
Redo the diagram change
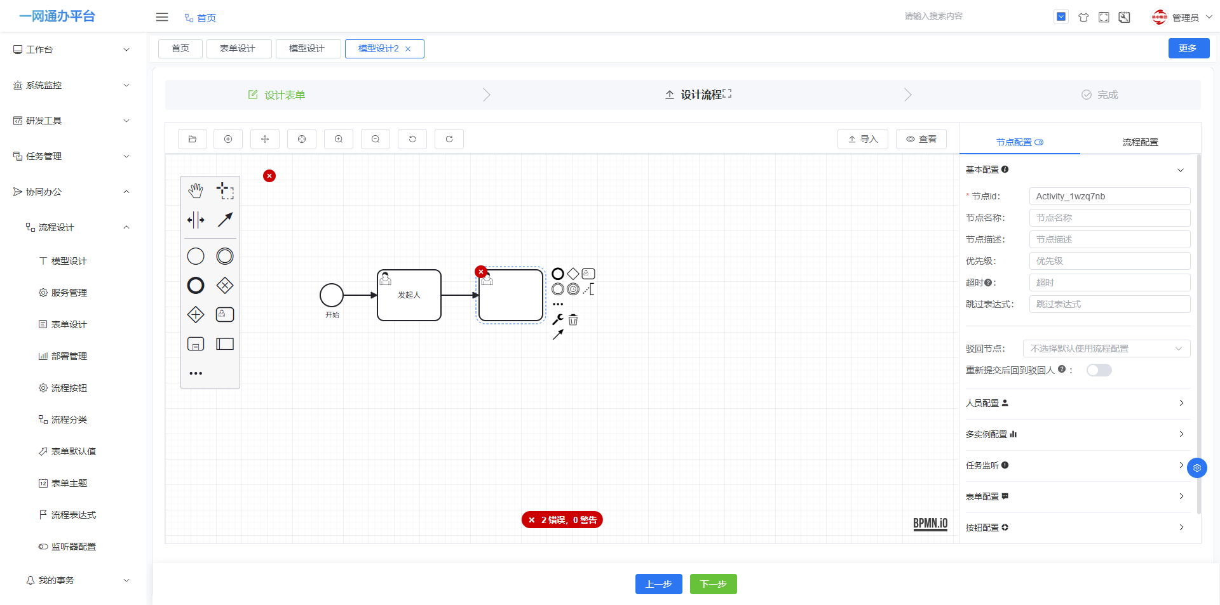[x=449, y=139]
